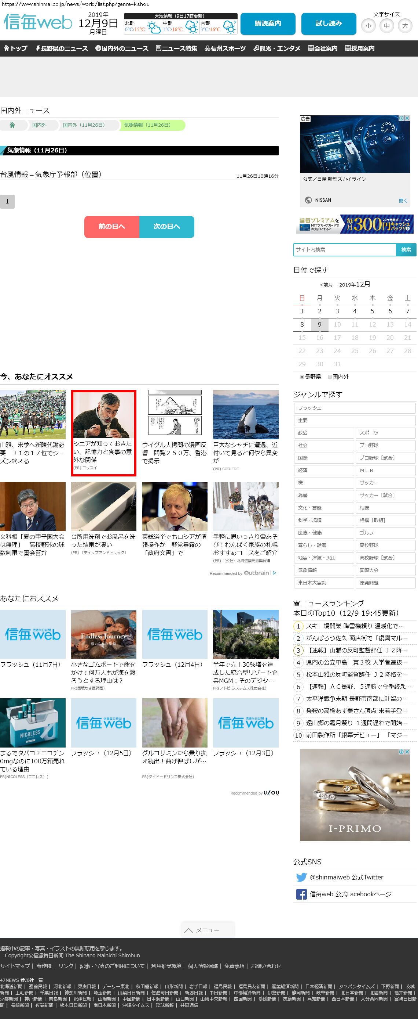Open the orca article thumbnail

point(246,415)
